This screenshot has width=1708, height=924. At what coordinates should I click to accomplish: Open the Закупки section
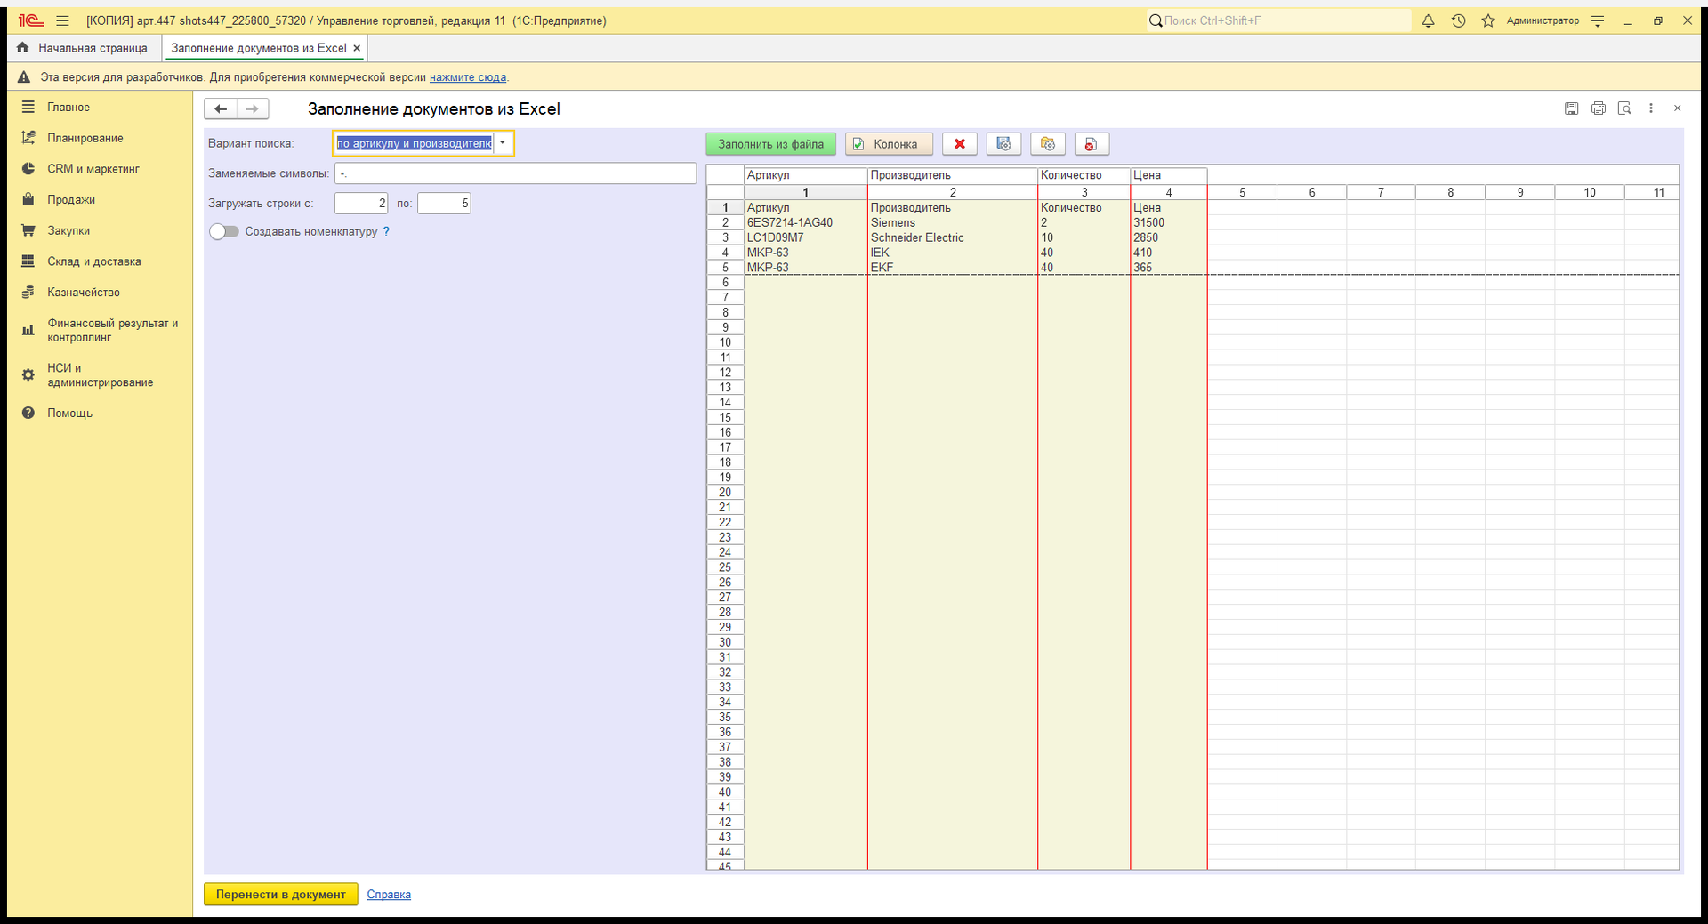tap(68, 230)
